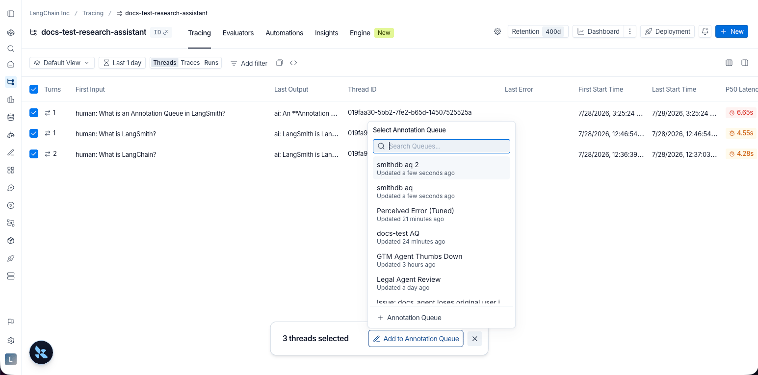Open the pencil annotation icon in sidebar
Viewport: 758px width, 375px height.
(11, 152)
